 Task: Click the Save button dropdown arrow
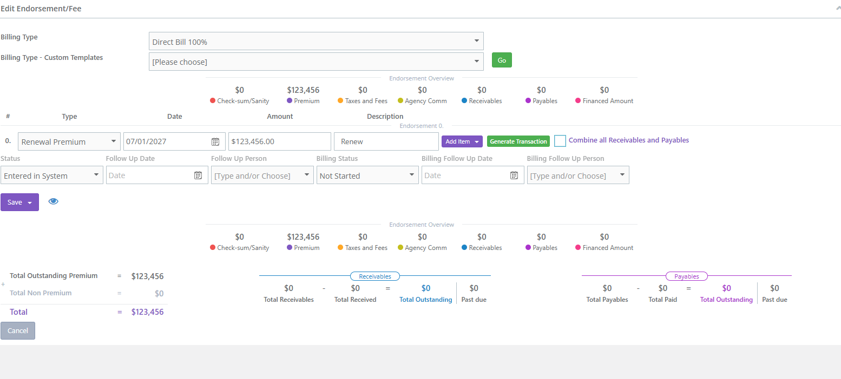point(30,202)
